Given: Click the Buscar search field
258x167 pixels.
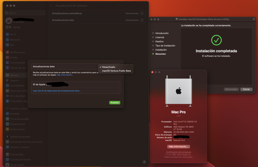Looking at the screenshot, I should (25, 13).
